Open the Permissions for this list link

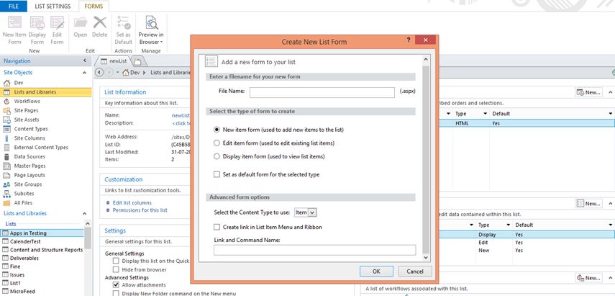140,210
